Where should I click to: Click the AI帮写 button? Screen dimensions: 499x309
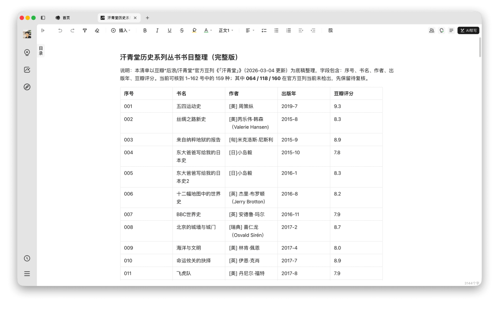468,30
